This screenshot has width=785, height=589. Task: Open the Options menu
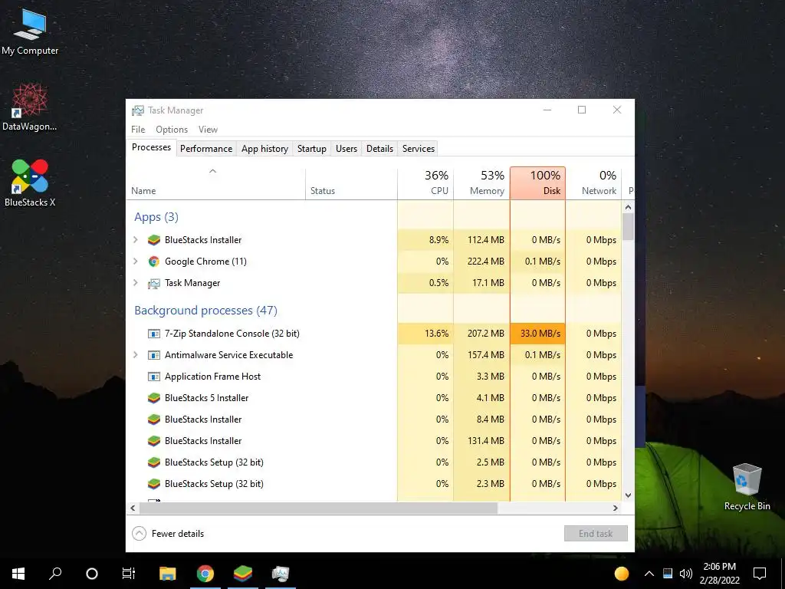click(x=172, y=130)
